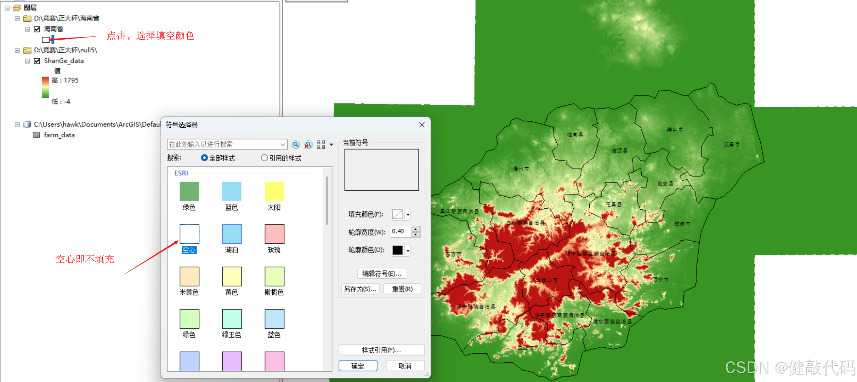Click the search magnifier icon in Symbol Selector
Screen dimensions: 857x382
(296, 144)
